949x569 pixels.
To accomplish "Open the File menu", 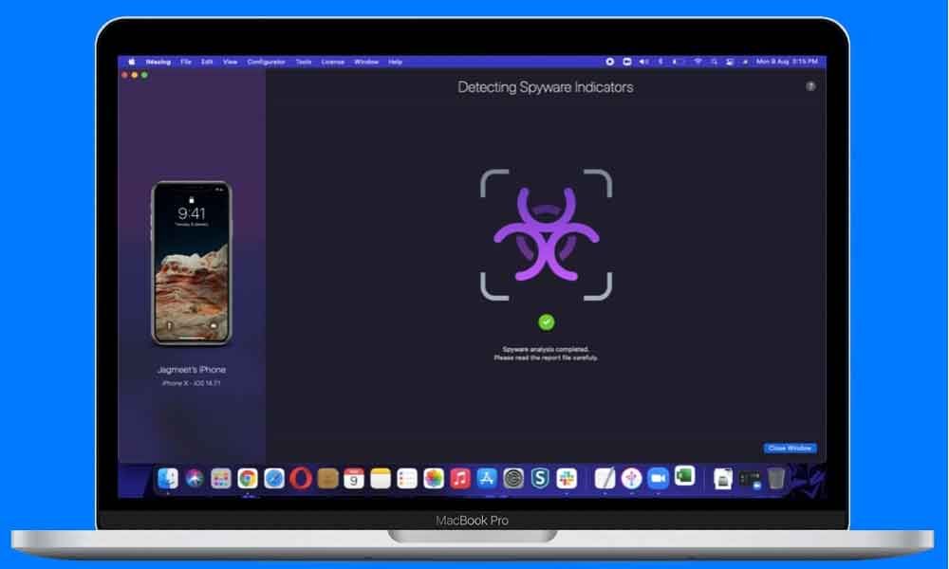I will (x=186, y=62).
